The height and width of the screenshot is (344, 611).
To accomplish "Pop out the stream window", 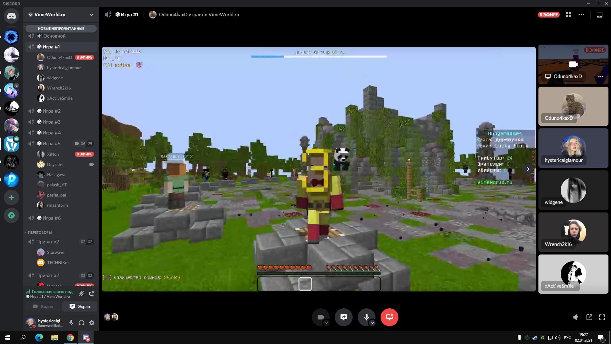I will tap(589, 317).
